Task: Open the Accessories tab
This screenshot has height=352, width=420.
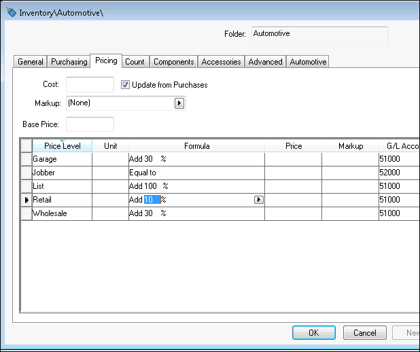Action: (x=221, y=62)
